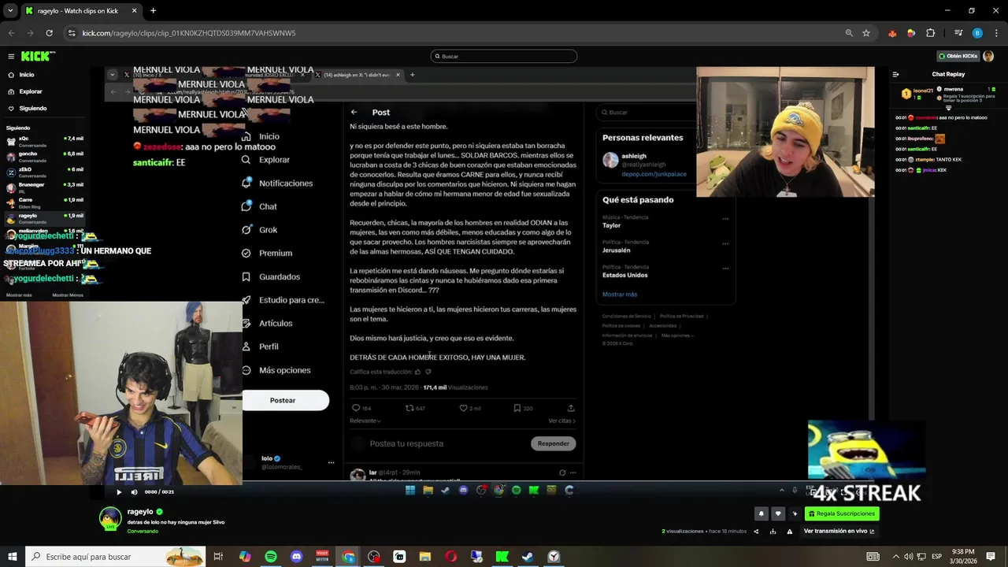The image size is (1008, 567).
Task: Open Chrome media controls icon
Action: tap(958, 33)
